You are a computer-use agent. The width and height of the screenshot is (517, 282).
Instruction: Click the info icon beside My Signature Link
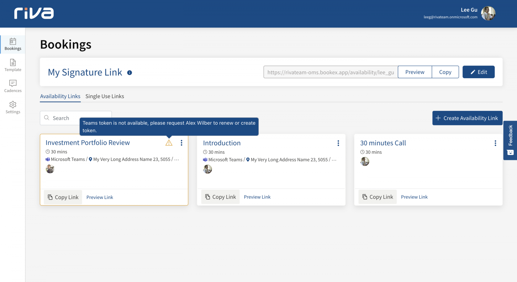click(130, 73)
